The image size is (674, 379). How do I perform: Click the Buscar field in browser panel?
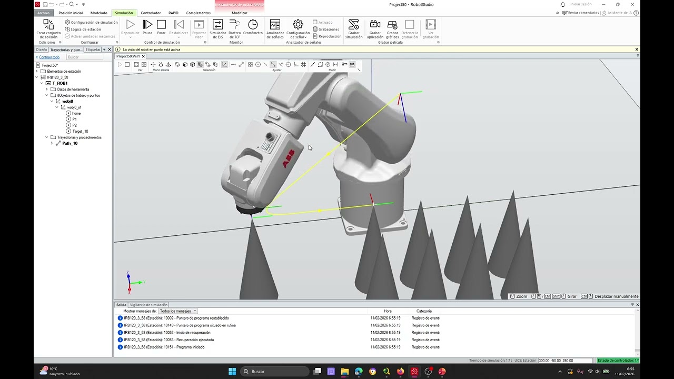(x=84, y=57)
